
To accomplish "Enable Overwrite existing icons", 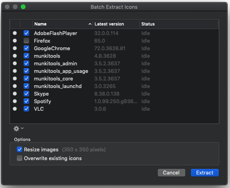I will point(20,158).
